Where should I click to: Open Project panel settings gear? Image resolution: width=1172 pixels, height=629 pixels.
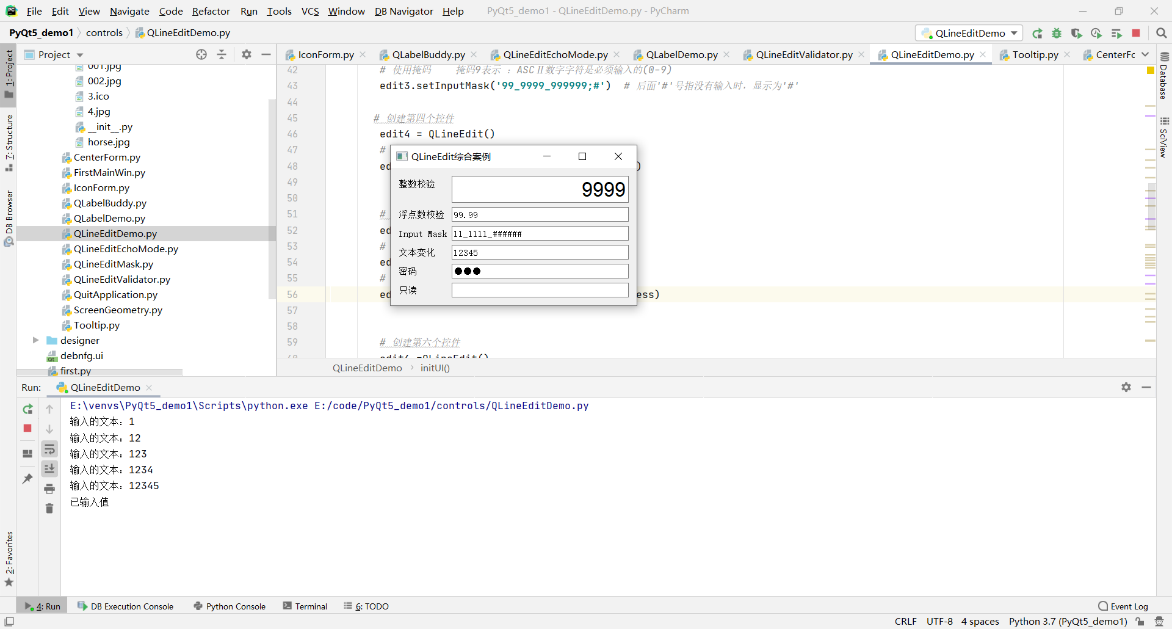point(247,54)
